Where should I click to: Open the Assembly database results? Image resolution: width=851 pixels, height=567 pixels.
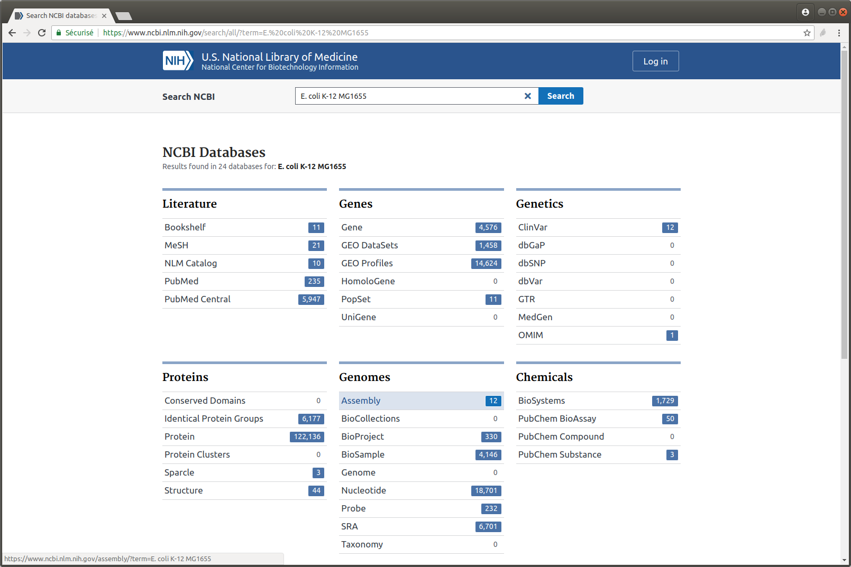click(361, 401)
